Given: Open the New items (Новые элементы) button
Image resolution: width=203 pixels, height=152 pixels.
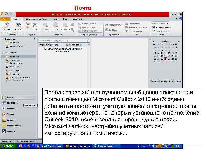Looking at the screenshot, I should [18, 28].
